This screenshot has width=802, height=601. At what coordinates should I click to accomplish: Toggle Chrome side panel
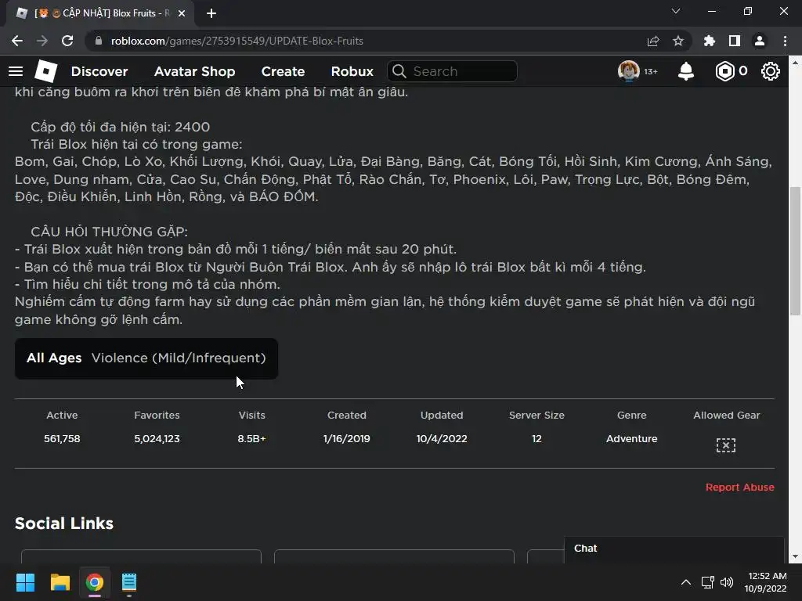(x=735, y=41)
